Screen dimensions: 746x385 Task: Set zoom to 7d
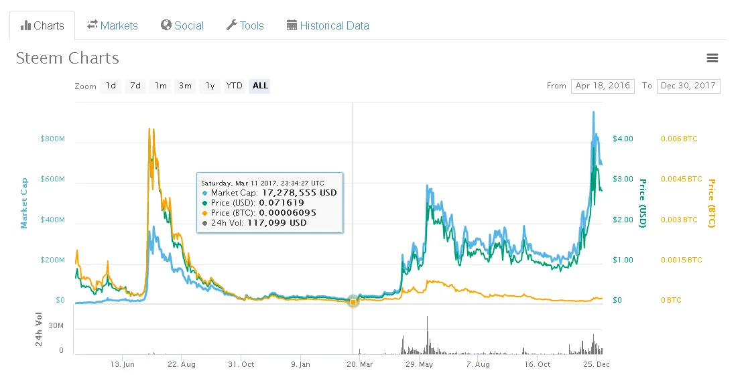click(x=135, y=86)
